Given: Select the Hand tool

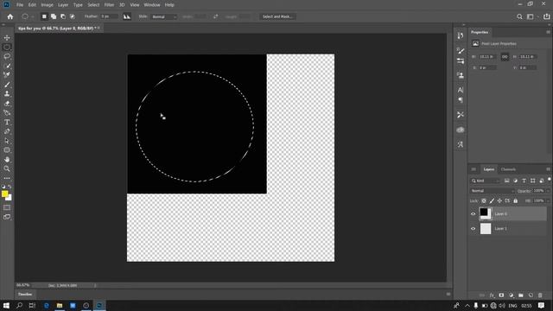Looking at the screenshot, I should click(7, 159).
